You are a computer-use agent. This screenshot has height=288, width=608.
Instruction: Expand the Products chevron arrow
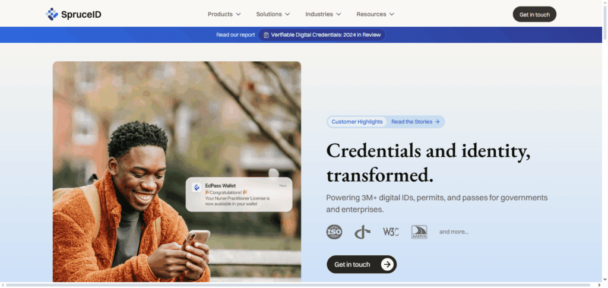238,14
